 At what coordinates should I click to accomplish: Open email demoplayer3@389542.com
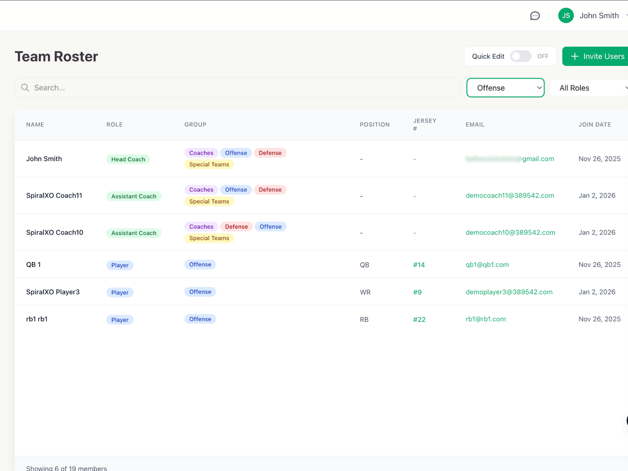coord(509,292)
